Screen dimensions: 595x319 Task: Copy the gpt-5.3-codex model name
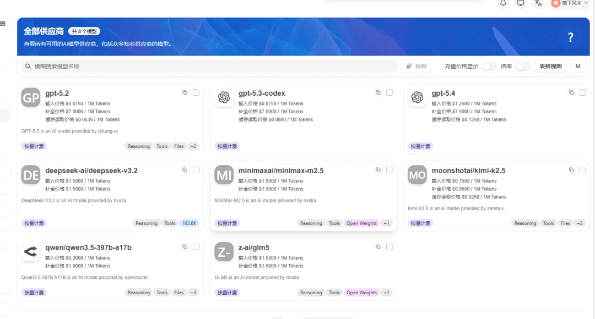click(x=378, y=92)
